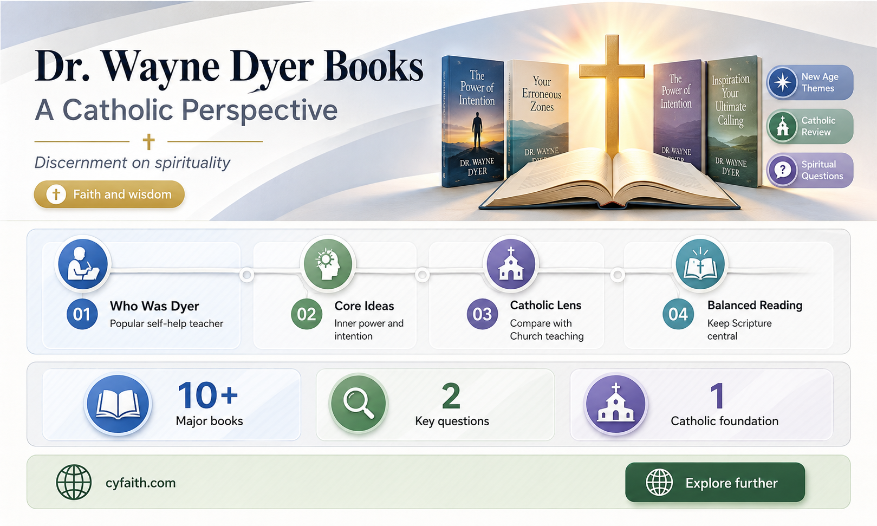Click the Balanced Reading heading
Screen dimensions: 877x526
[x=755, y=306]
